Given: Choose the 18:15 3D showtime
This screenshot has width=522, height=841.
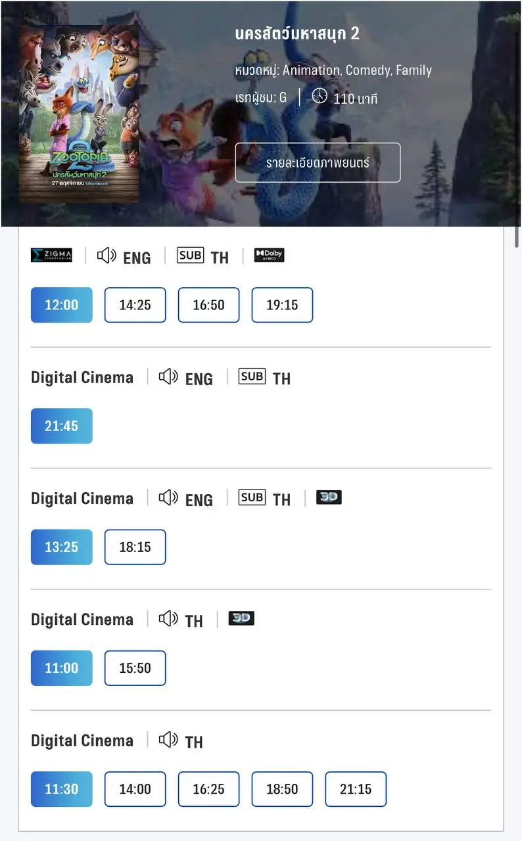Looking at the screenshot, I should [135, 547].
